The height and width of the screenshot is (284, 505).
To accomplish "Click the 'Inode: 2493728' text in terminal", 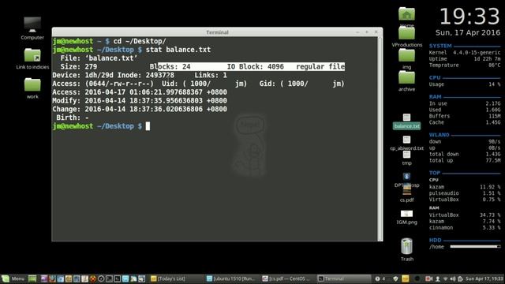I will [146, 75].
